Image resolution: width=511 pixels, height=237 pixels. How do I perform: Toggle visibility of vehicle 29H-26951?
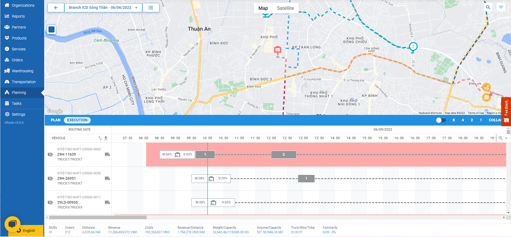(50, 179)
